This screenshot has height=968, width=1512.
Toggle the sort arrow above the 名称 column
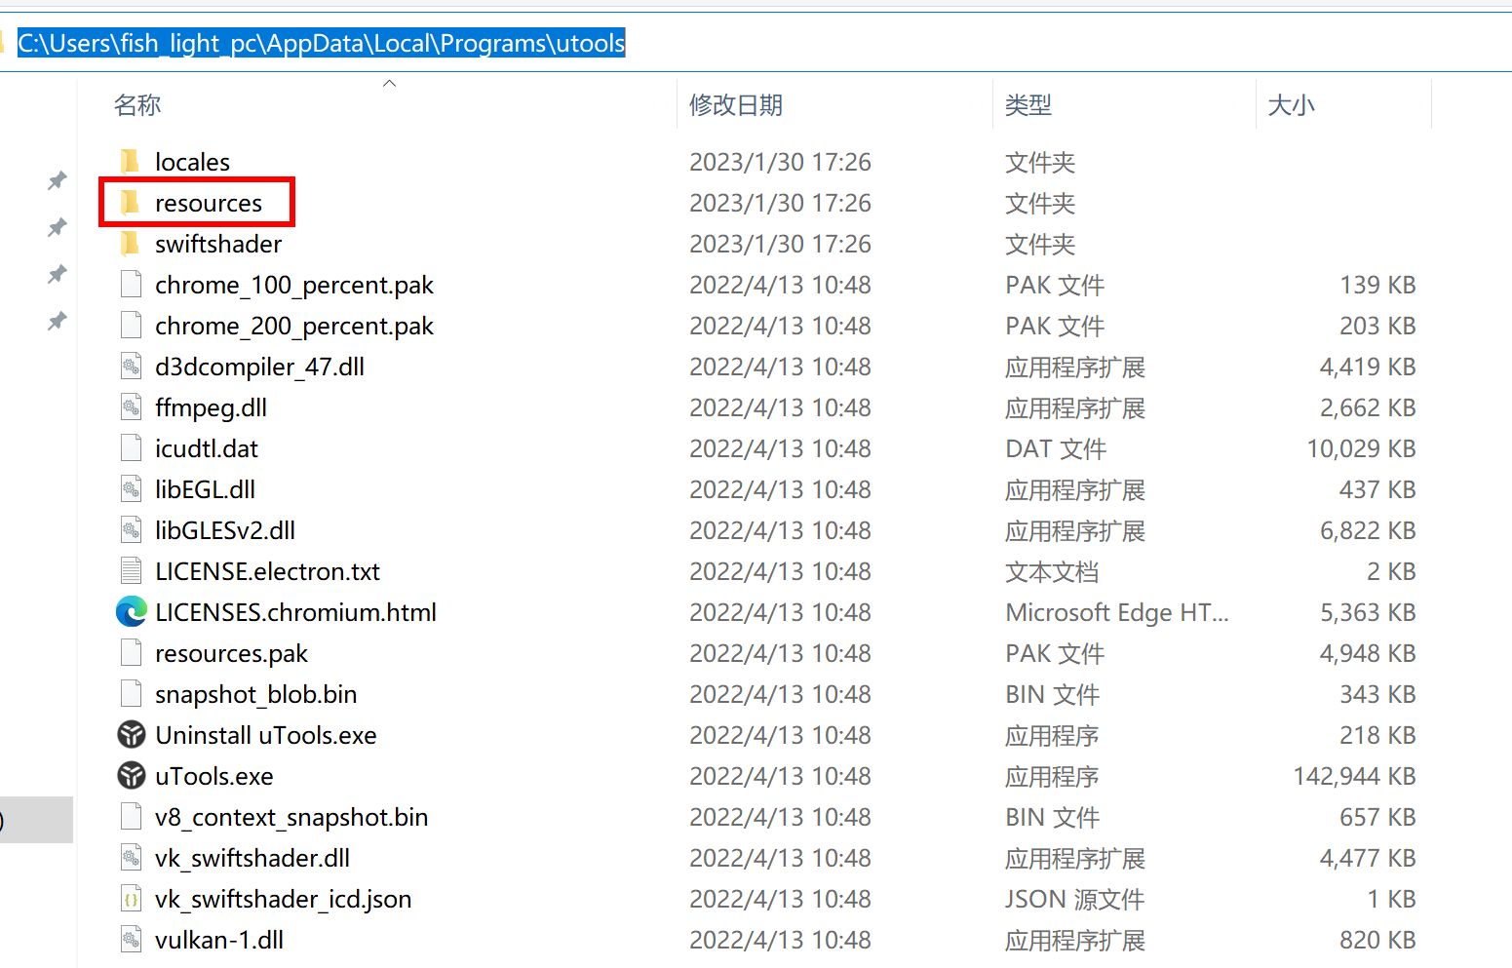pos(389,83)
